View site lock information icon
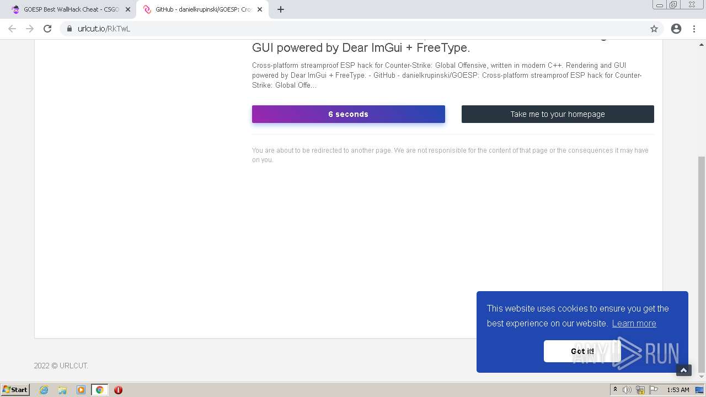The image size is (706, 397). click(x=69, y=29)
